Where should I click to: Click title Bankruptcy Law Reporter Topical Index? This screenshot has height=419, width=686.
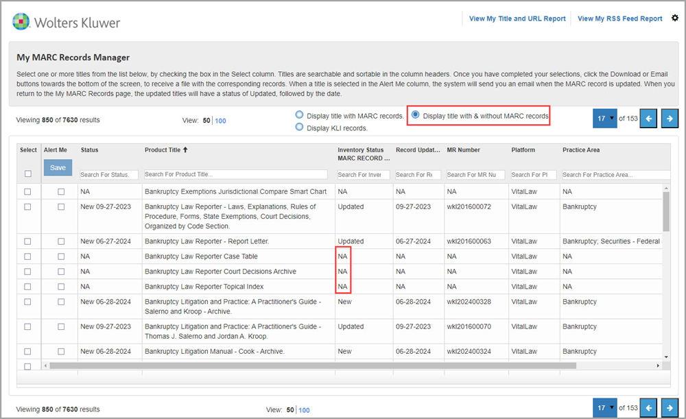point(204,287)
